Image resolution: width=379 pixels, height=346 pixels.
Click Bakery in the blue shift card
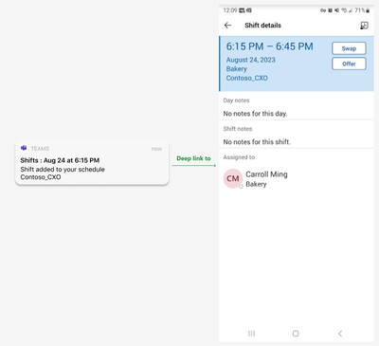click(236, 69)
